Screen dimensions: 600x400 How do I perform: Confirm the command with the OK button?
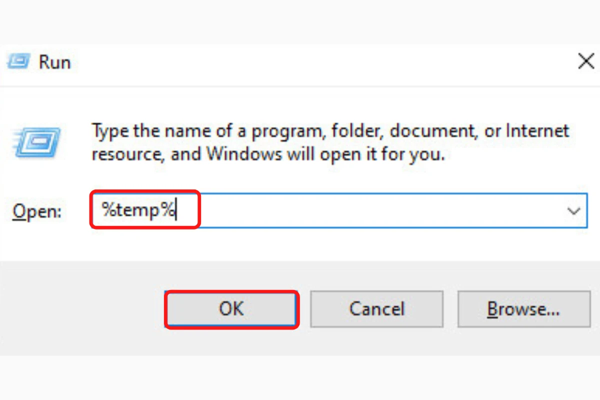(231, 309)
